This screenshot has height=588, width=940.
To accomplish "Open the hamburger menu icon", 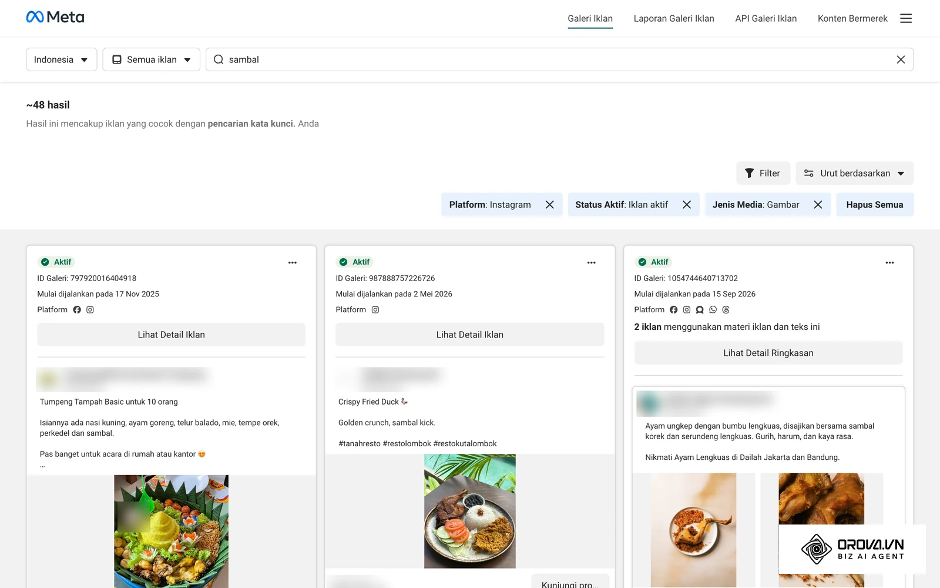I will (906, 18).
